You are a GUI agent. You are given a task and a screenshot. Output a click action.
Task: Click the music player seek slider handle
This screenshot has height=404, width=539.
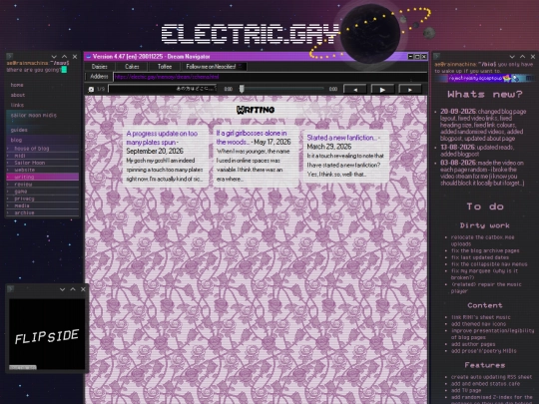[242, 89]
